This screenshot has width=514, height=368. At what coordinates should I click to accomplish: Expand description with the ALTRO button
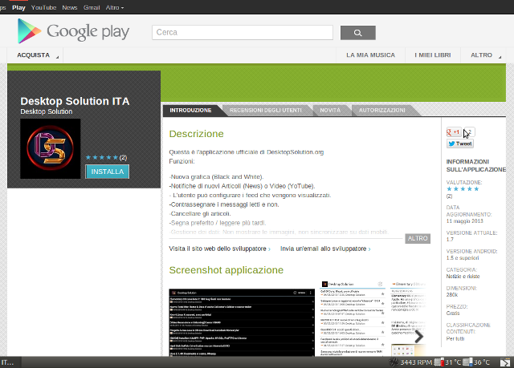(x=418, y=238)
